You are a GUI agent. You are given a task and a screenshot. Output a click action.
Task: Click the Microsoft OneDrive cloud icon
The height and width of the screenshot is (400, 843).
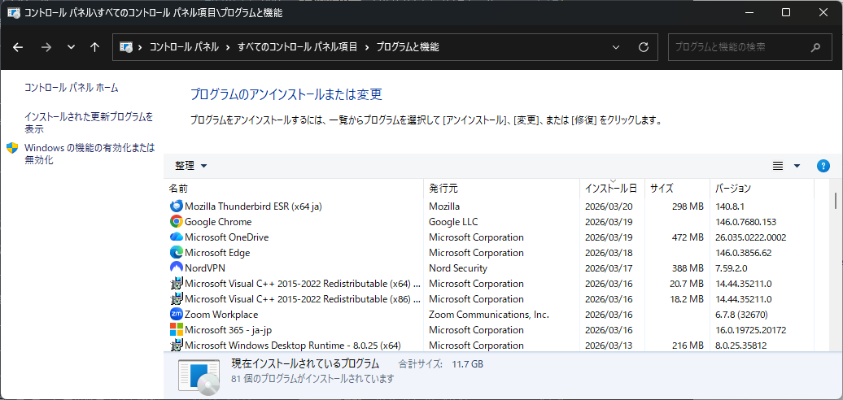tap(177, 237)
